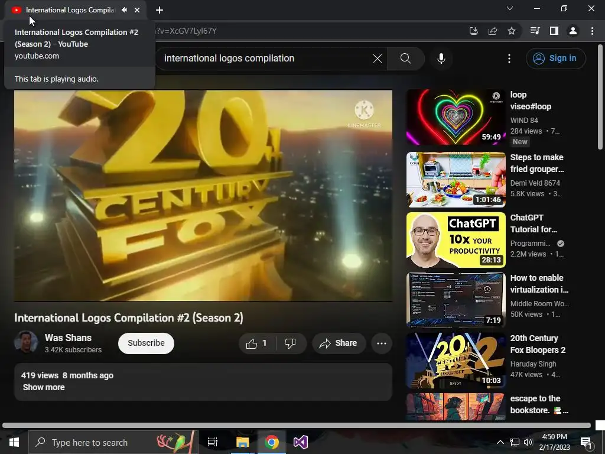The width and height of the screenshot is (605, 454).
Task: Open the media controls icon in Chrome toolbar
Action: point(535,31)
